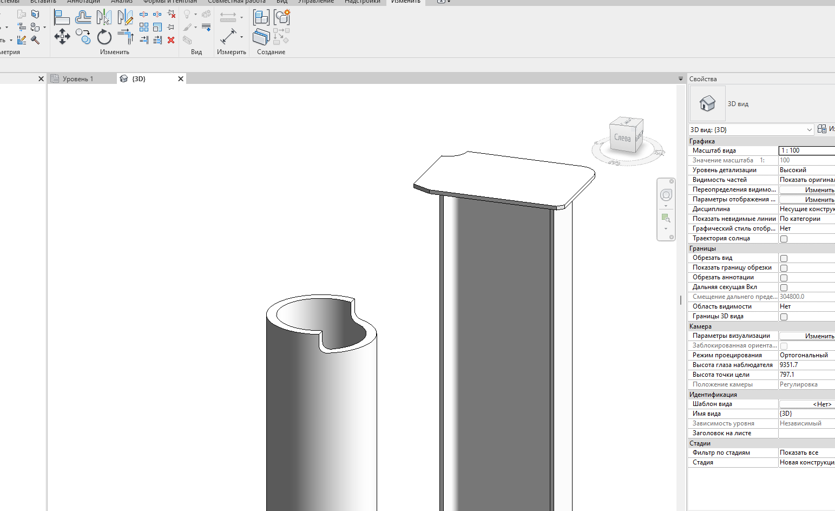This screenshot has width=835, height=511.
Task: Use Trim/Extend Single Element tool
Action: point(144,40)
